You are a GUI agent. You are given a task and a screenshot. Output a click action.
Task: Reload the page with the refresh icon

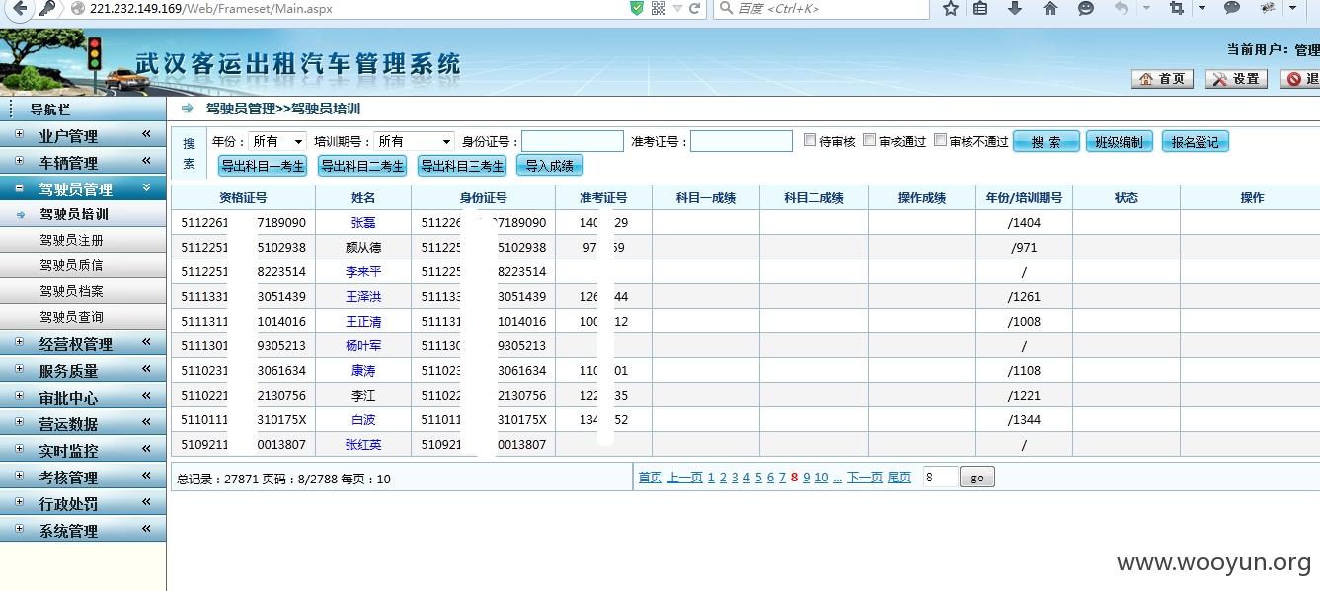[695, 9]
